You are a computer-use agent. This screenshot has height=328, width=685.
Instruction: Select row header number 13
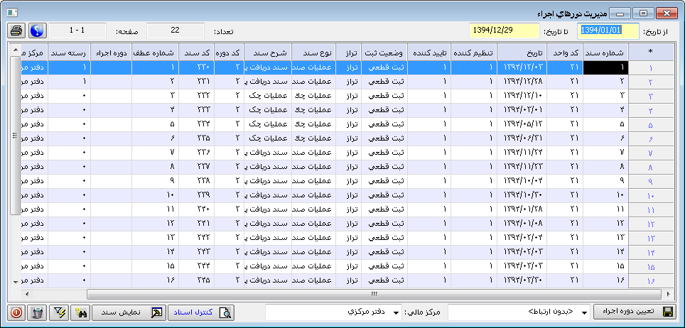point(650,238)
